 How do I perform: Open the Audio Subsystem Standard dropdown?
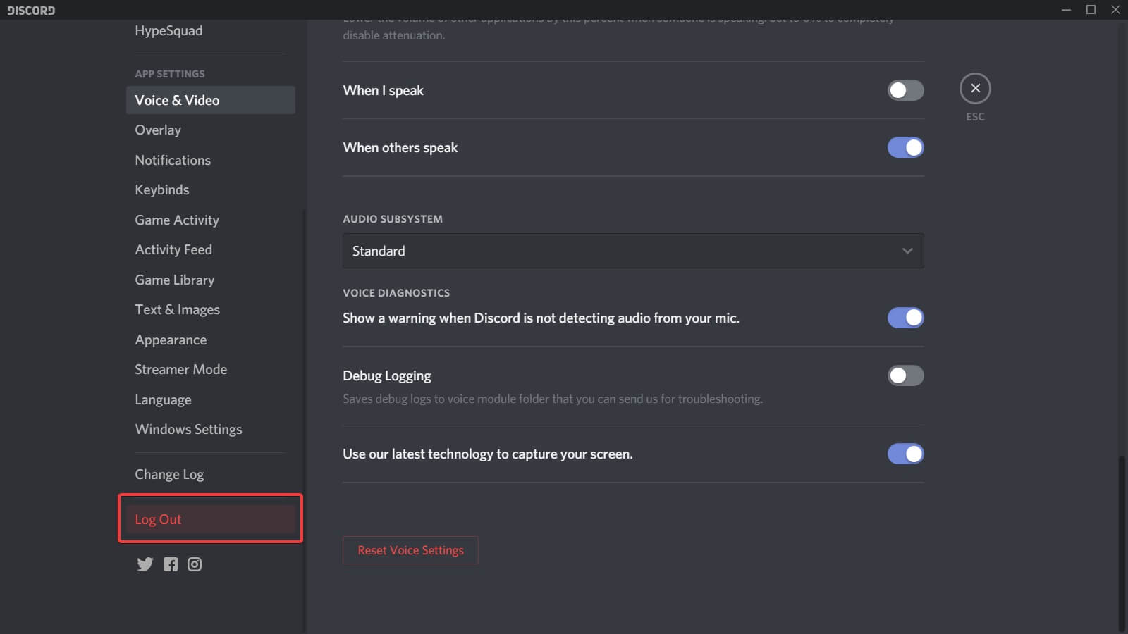click(633, 251)
